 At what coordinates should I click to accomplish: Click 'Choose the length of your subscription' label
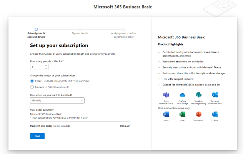(x=52, y=75)
